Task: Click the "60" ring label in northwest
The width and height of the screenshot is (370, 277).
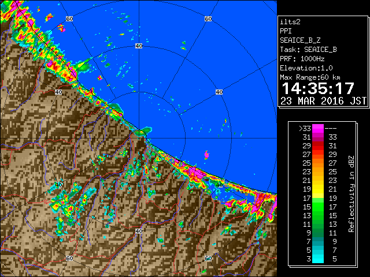Action: 69,18
